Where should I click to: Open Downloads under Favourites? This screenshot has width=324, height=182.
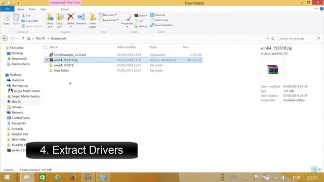pos(19,59)
